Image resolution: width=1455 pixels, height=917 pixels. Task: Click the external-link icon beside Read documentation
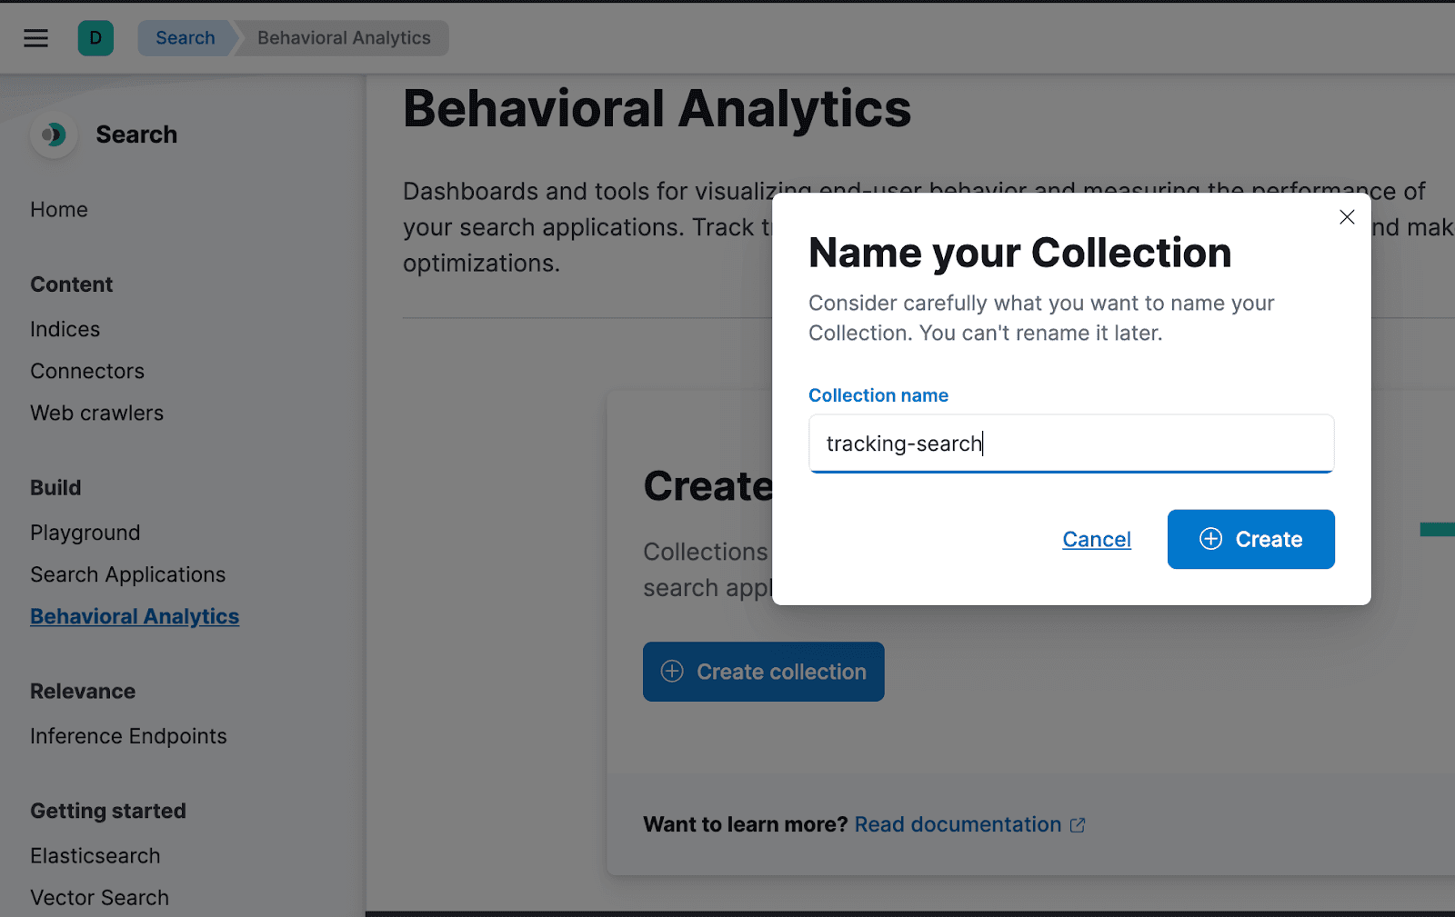[1079, 824]
